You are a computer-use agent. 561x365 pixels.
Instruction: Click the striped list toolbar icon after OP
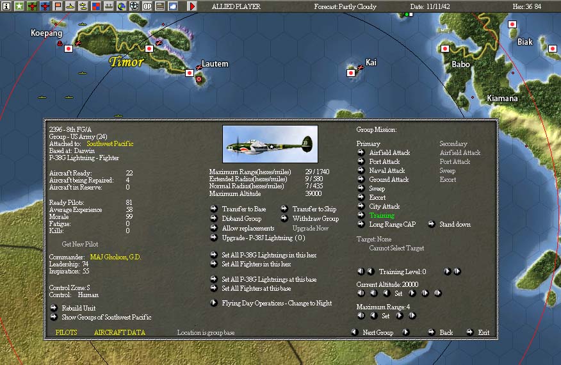(x=160, y=6)
